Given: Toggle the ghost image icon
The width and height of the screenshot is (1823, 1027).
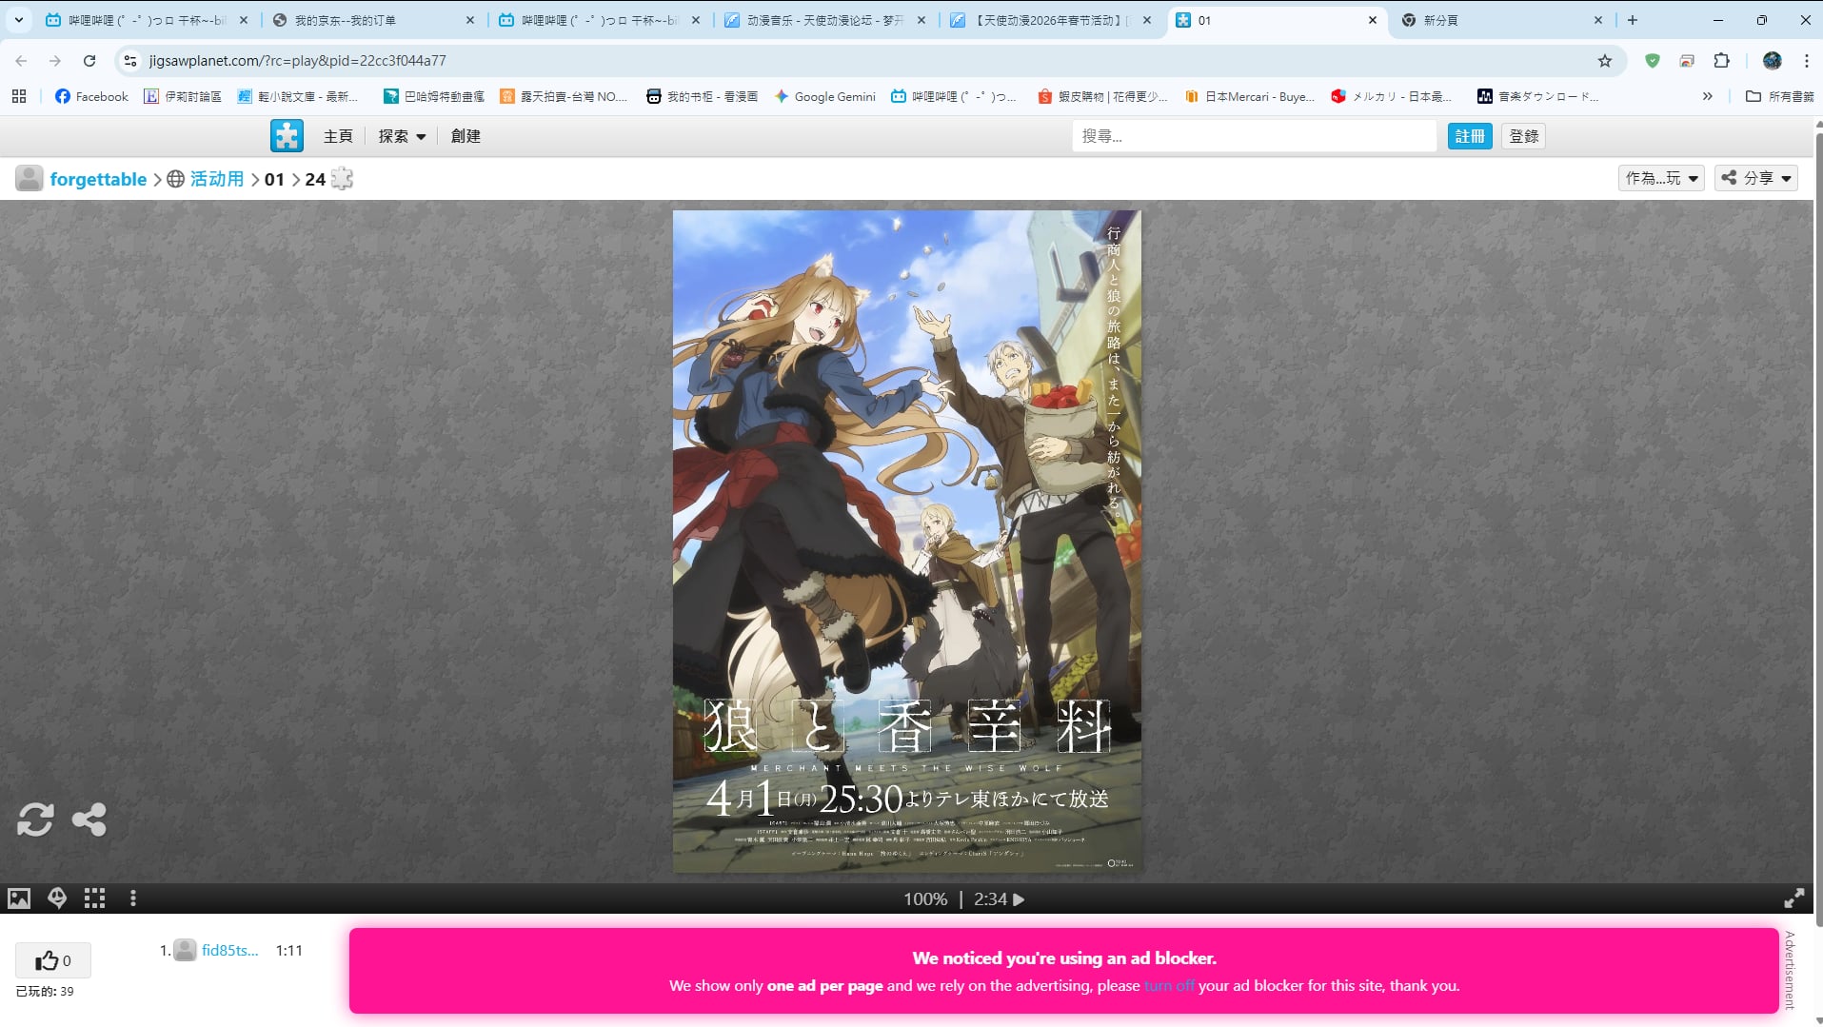Looking at the screenshot, I should (57, 899).
